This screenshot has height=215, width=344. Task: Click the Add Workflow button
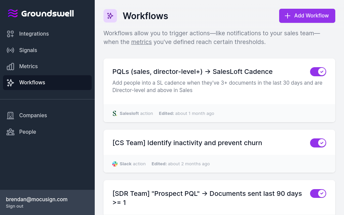tap(307, 16)
